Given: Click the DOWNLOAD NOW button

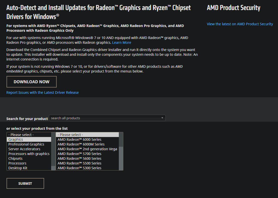Looking at the screenshot, I should [32, 82].
